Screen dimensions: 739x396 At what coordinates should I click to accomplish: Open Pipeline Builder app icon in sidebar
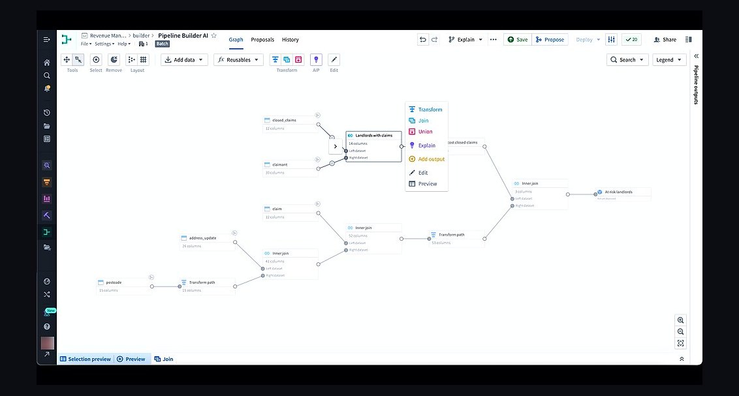(46, 232)
